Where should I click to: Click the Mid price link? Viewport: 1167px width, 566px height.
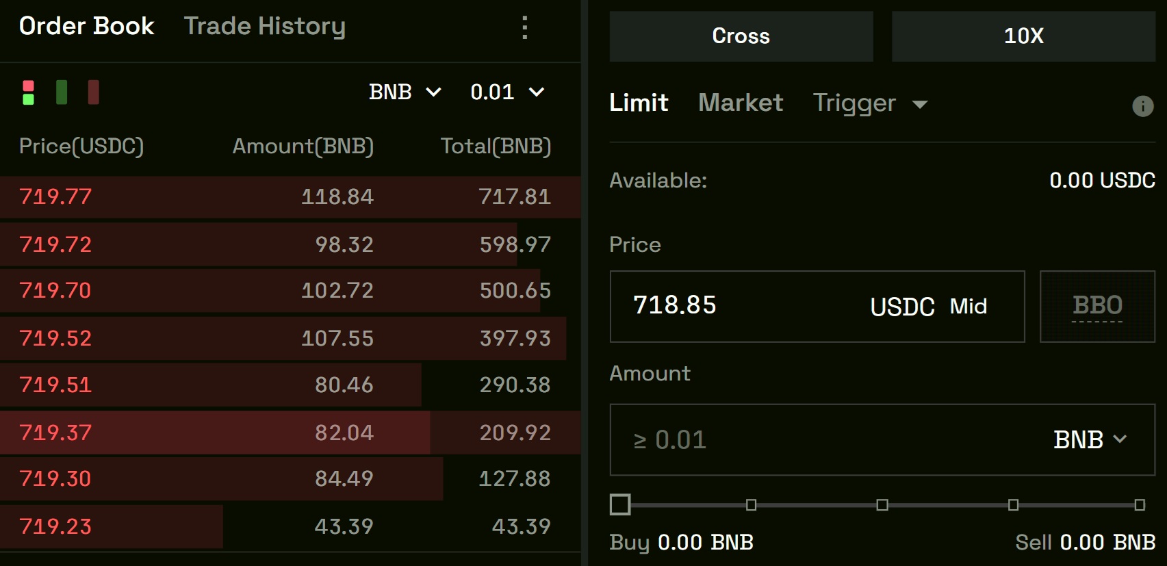pos(968,306)
